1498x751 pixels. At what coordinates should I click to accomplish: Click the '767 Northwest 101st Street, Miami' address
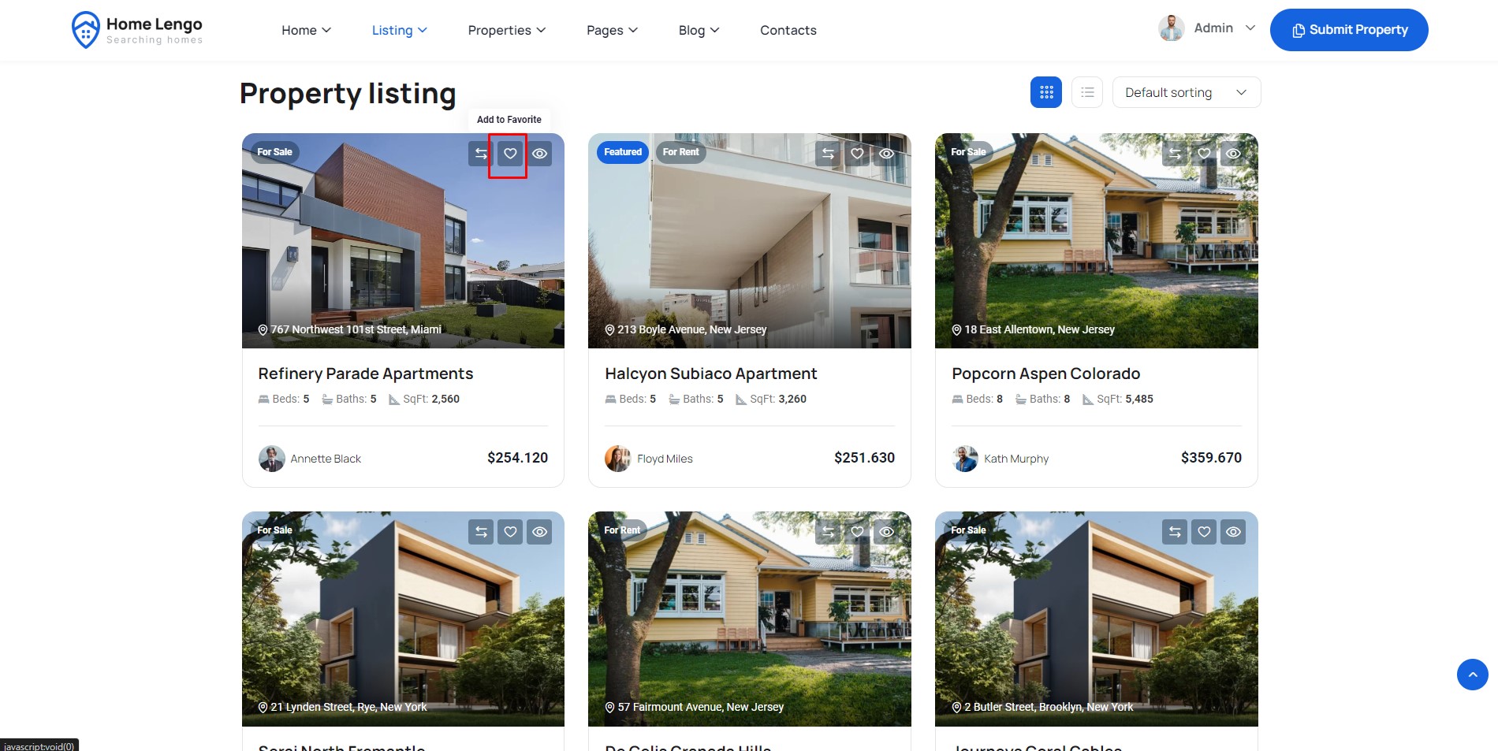pyautogui.click(x=356, y=329)
